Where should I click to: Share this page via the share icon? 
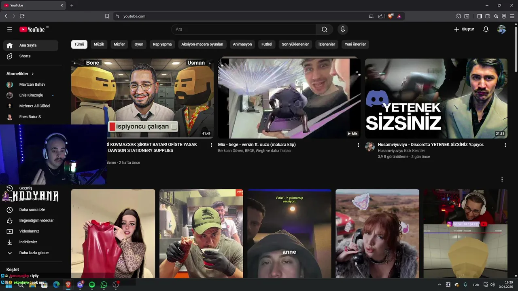tap(380, 16)
